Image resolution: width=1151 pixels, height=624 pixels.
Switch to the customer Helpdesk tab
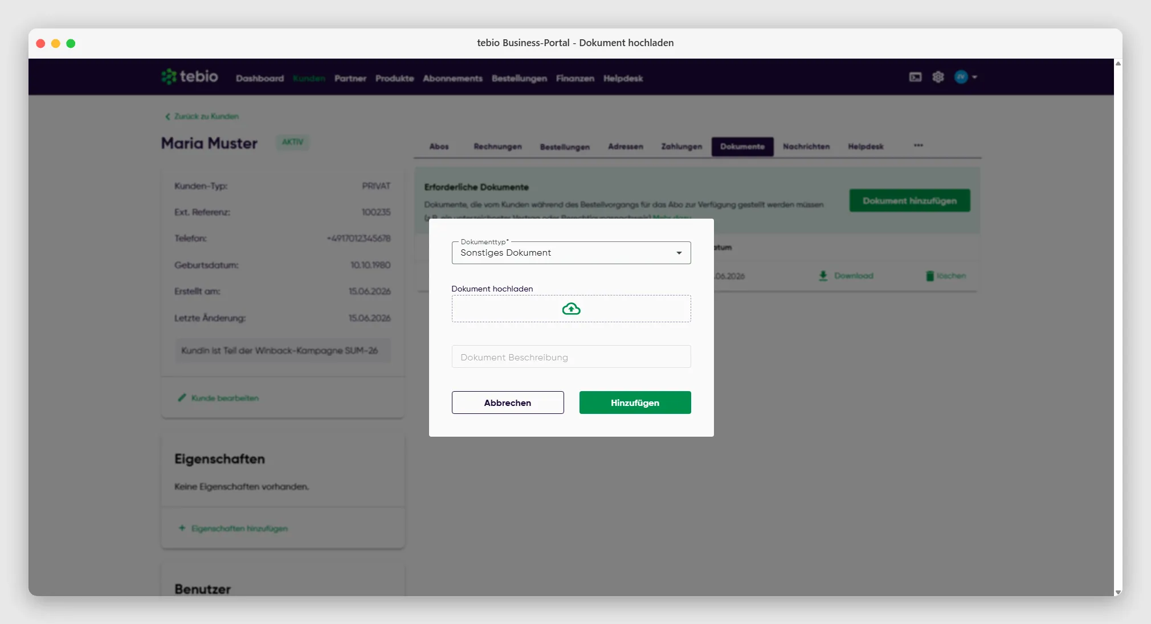point(866,146)
